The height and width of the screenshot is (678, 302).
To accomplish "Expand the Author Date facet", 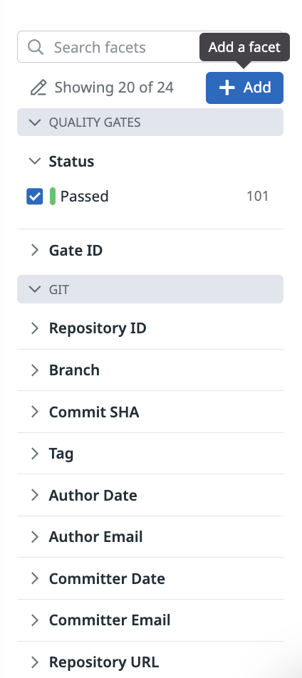I will click(x=150, y=495).
